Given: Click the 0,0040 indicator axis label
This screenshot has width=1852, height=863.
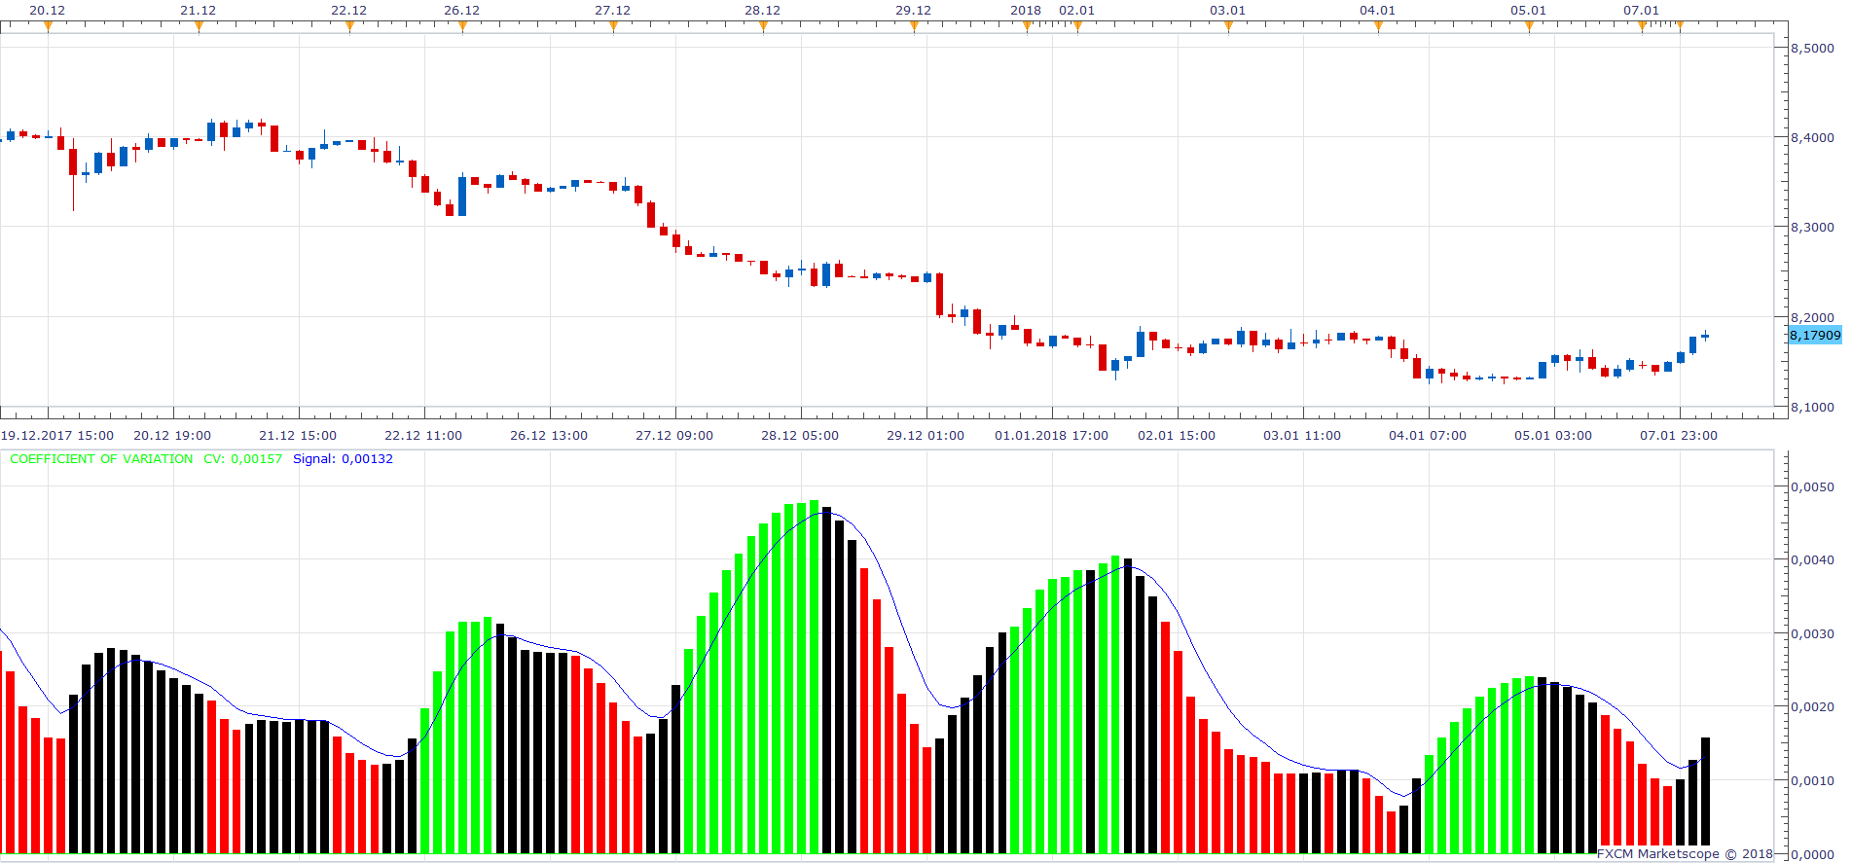Looking at the screenshot, I should pyautogui.click(x=1812, y=559).
